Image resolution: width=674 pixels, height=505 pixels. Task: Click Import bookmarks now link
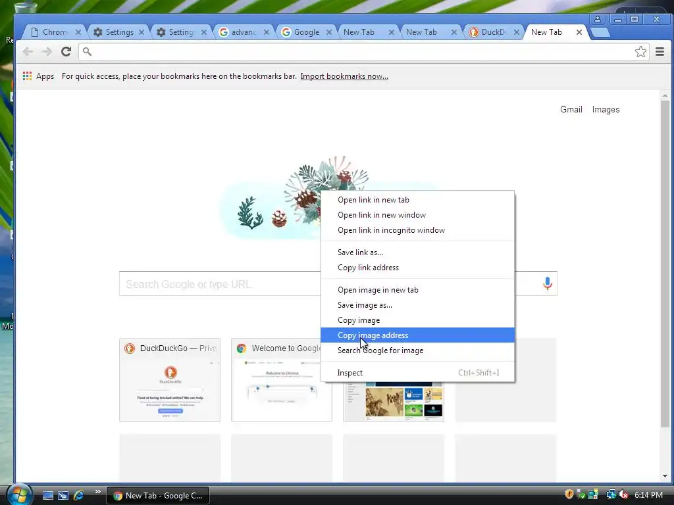tap(344, 76)
